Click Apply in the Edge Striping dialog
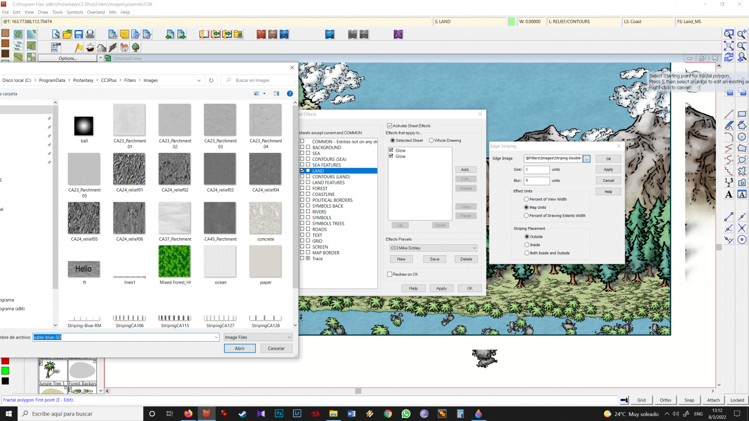Viewport: 749px width, 421px height. click(x=608, y=170)
